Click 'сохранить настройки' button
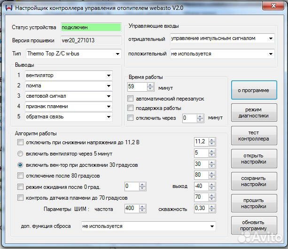This screenshot has width=288, height=249. pos(254,181)
